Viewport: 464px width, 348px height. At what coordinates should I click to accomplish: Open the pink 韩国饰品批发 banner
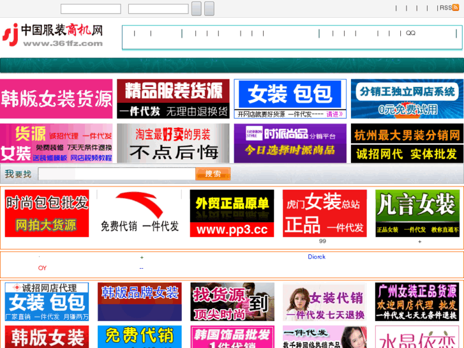coord(232,337)
